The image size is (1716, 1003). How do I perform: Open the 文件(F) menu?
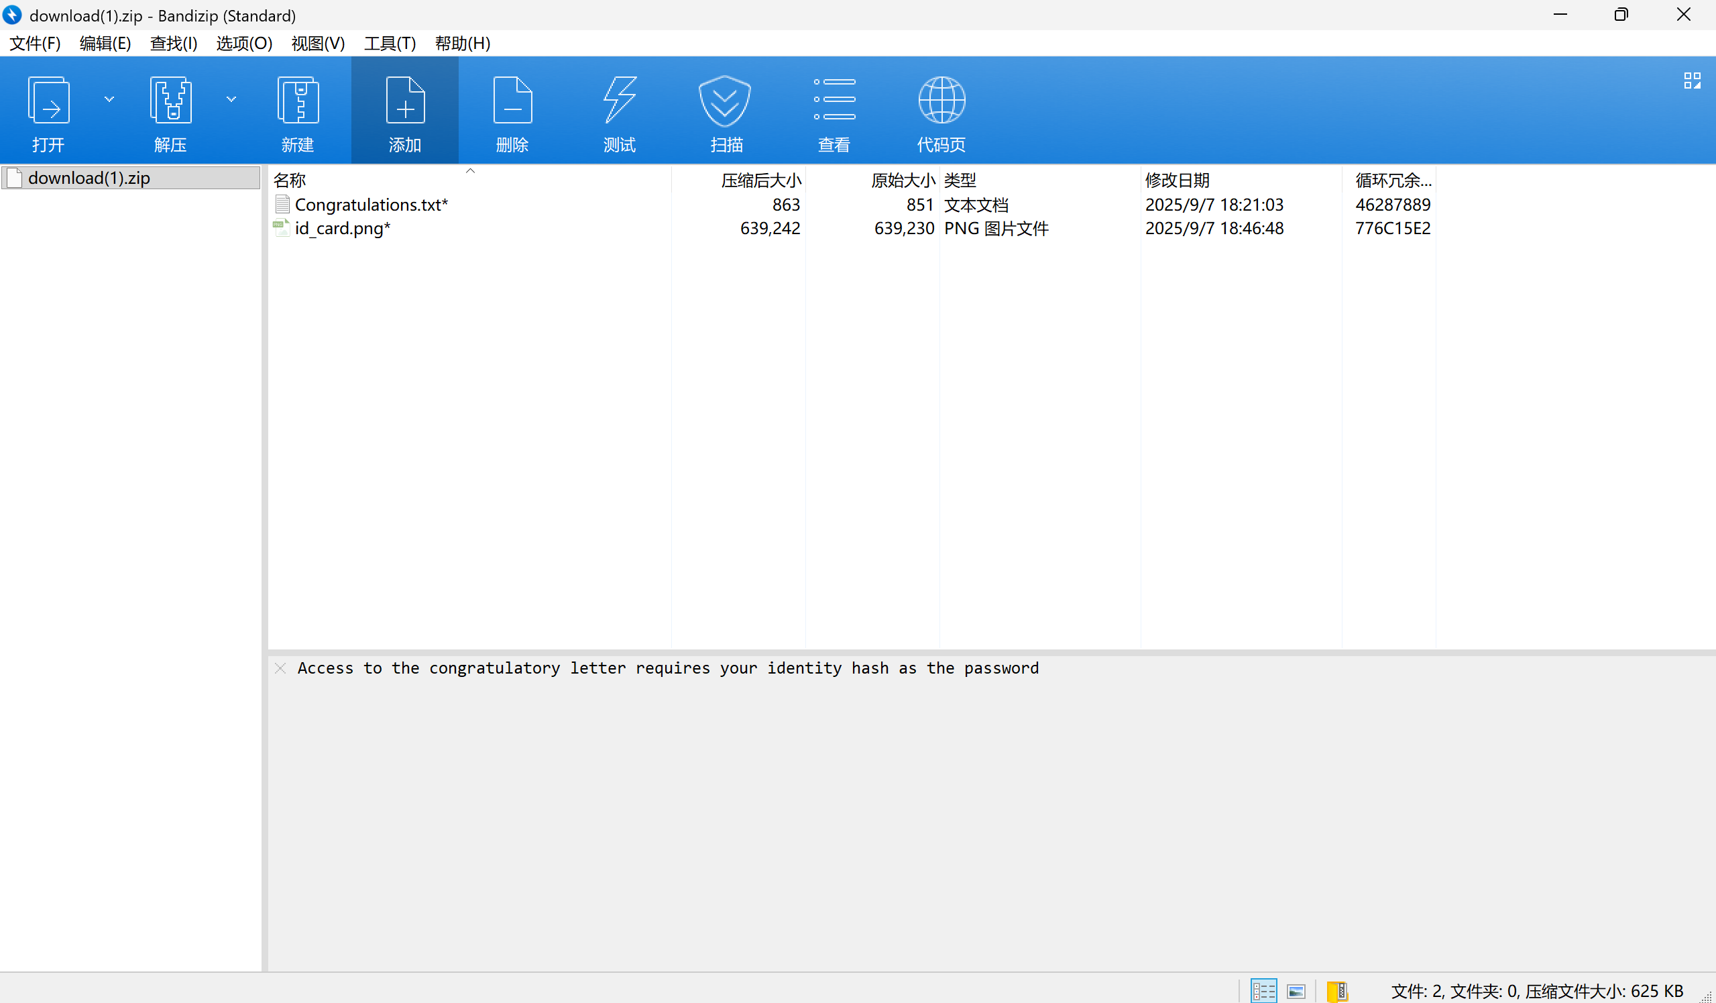pyautogui.click(x=35, y=44)
